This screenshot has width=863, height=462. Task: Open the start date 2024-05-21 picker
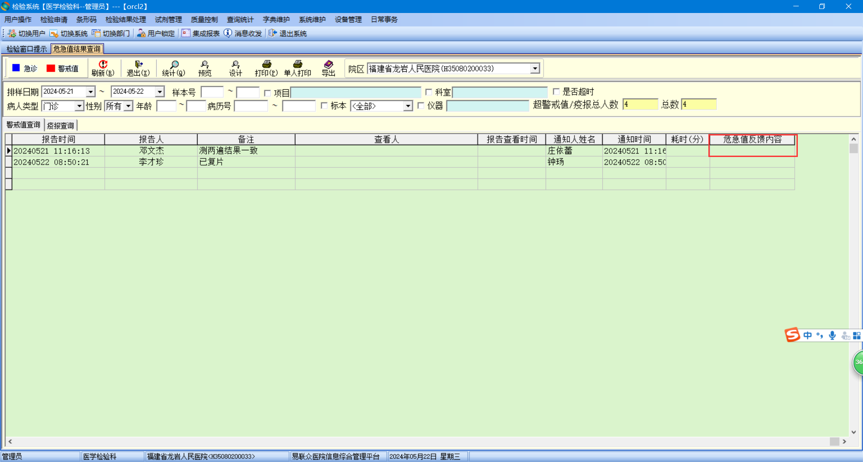(x=91, y=92)
